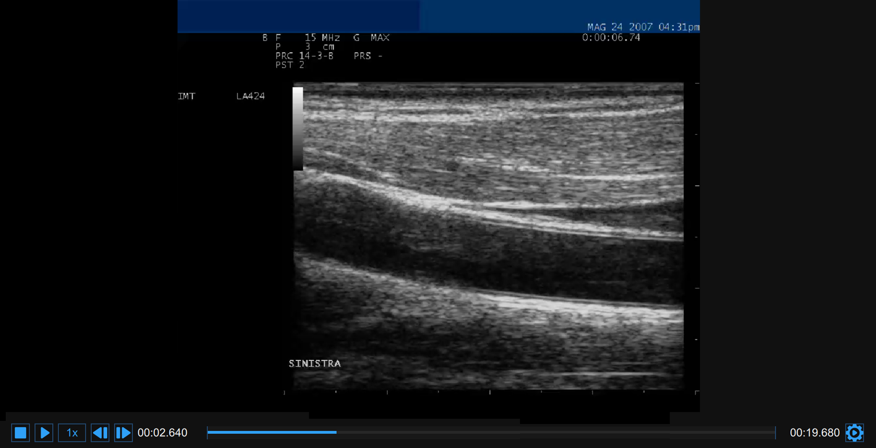The image size is (876, 448).
Task: Click the current time 00:02.640 readout
Action: tap(162, 433)
